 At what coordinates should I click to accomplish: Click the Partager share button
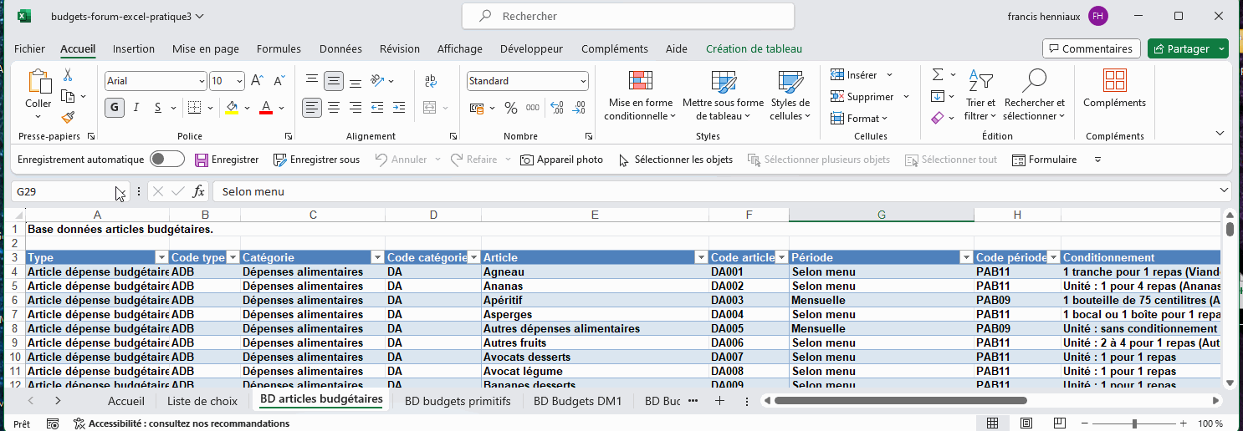click(x=1181, y=49)
